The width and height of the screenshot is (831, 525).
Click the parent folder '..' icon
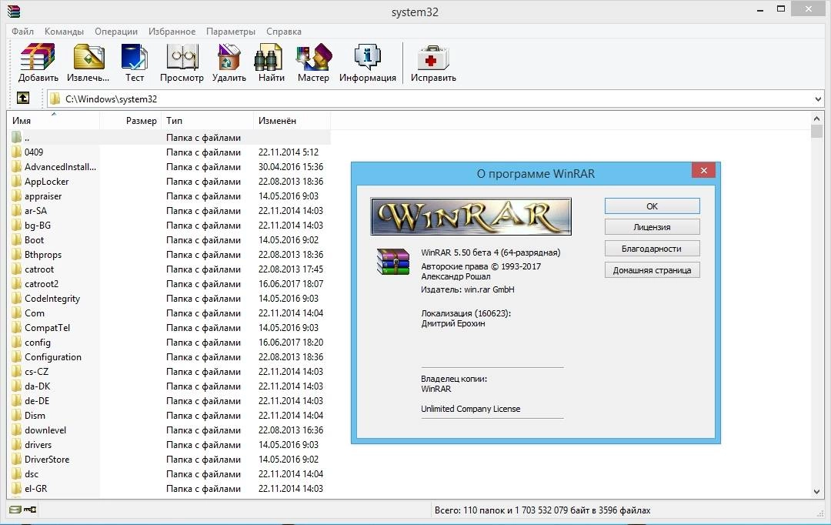(16, 137)
